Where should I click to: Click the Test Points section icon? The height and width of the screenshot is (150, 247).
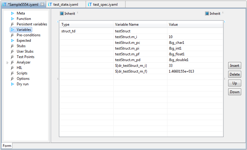(12, 57)
